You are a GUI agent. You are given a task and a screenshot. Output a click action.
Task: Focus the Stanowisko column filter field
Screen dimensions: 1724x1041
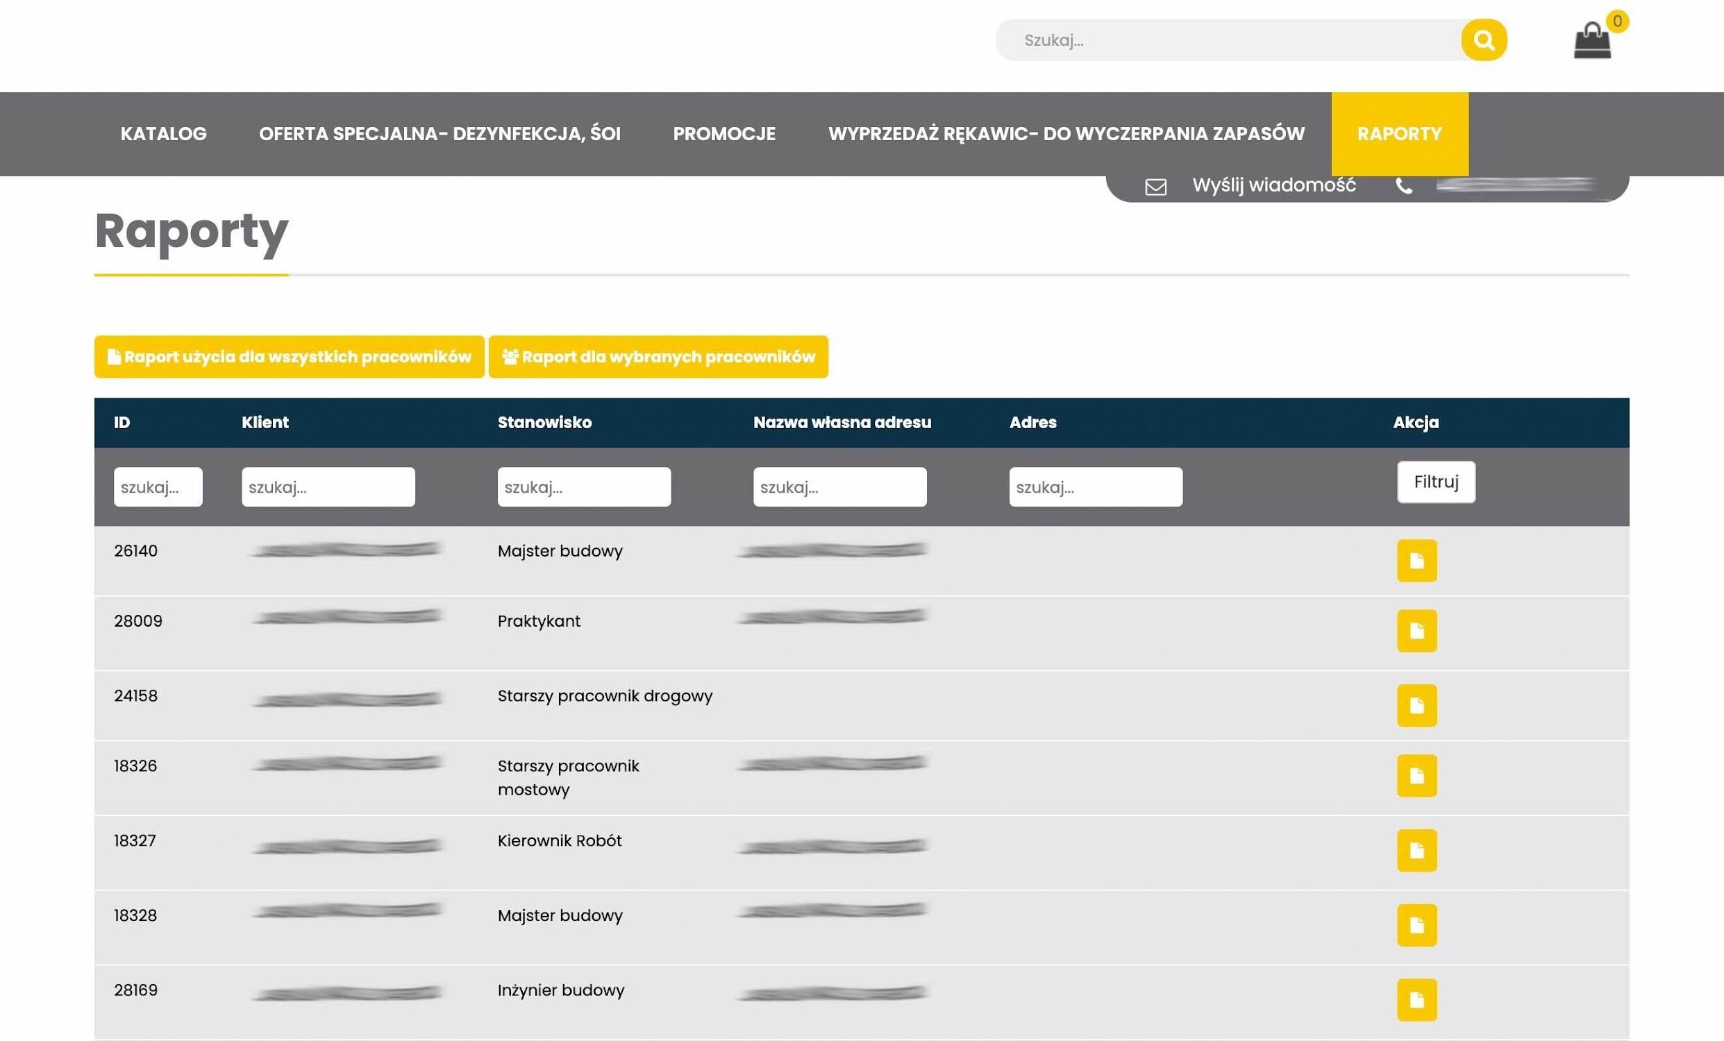(x=583, y=486)
